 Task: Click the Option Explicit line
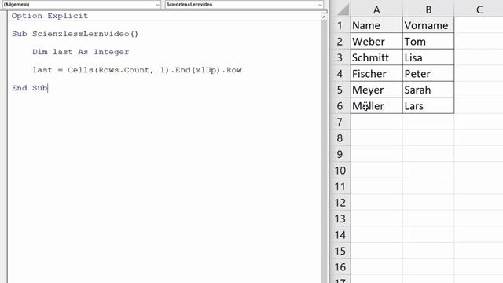pyautogui.click(x=50, y=16)
